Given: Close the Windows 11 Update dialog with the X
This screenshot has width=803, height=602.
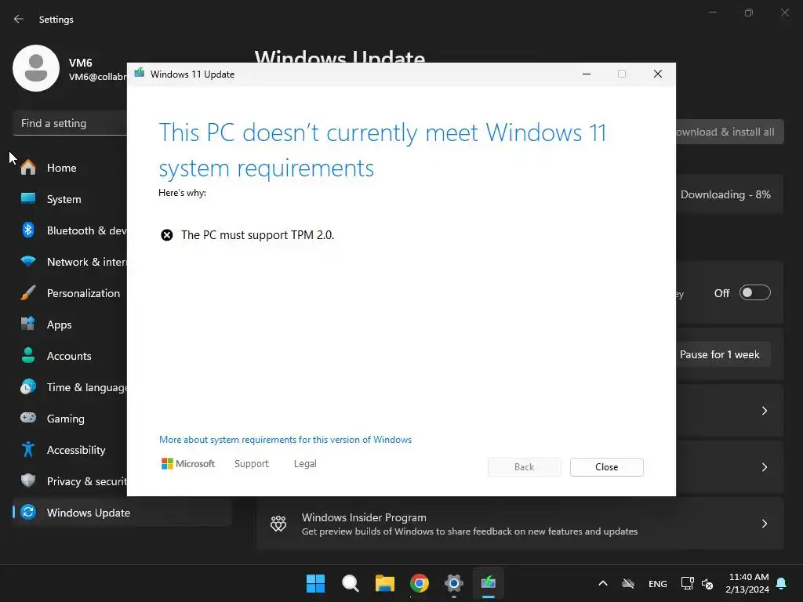Looking at the screenshot, I should 658,74.
